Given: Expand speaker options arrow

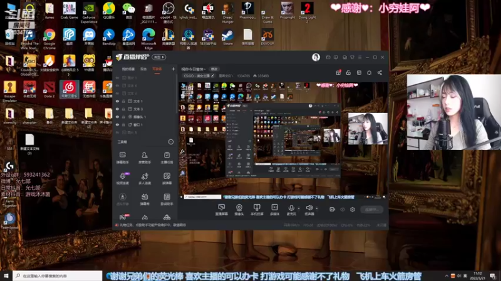Looking at the screenshot, I should click(317, 209).
